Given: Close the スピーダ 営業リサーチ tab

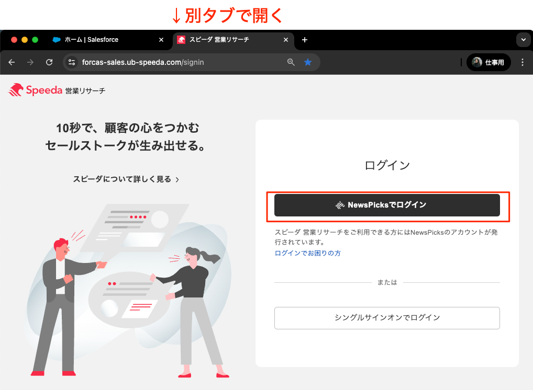Looking at the screenshot, I should coord(286,40).
